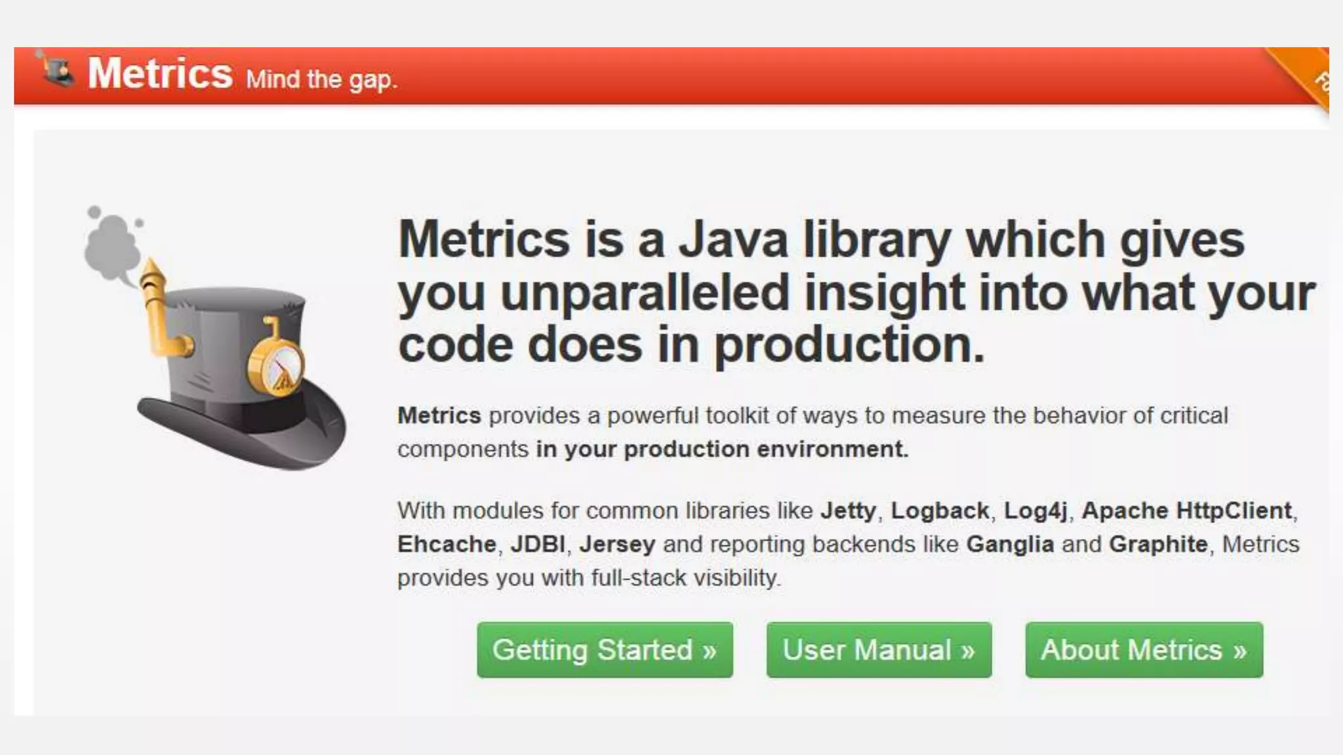Click the Graphite reporting backend text
1343x755 pixels.
point(1158,545)
